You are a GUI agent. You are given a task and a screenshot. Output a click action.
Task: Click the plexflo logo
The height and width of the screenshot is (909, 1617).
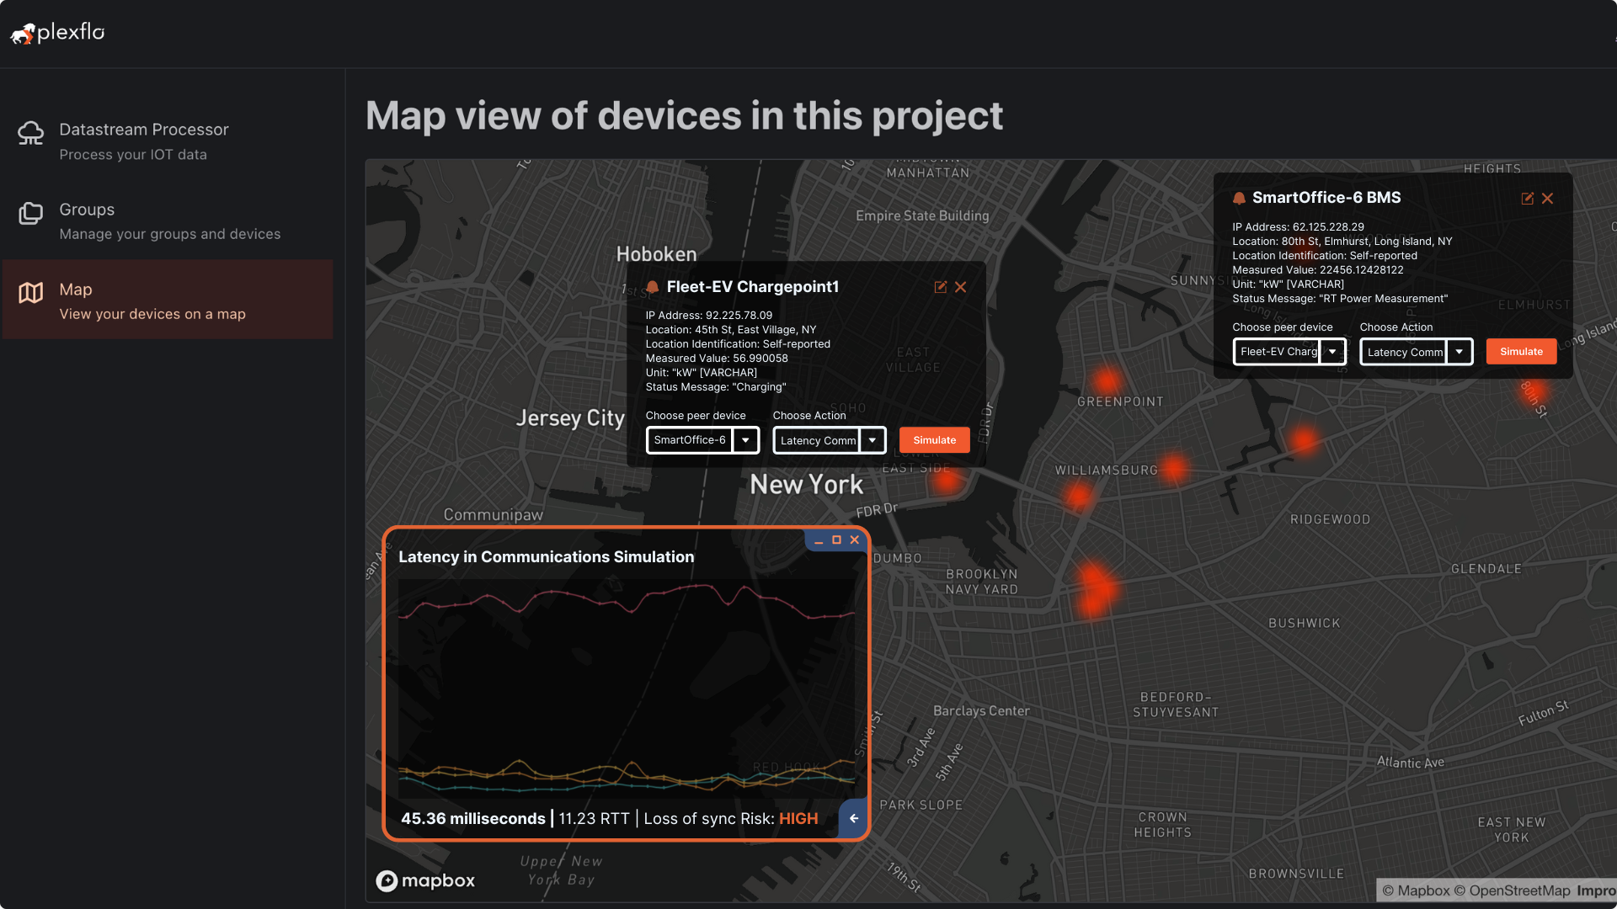57,33
